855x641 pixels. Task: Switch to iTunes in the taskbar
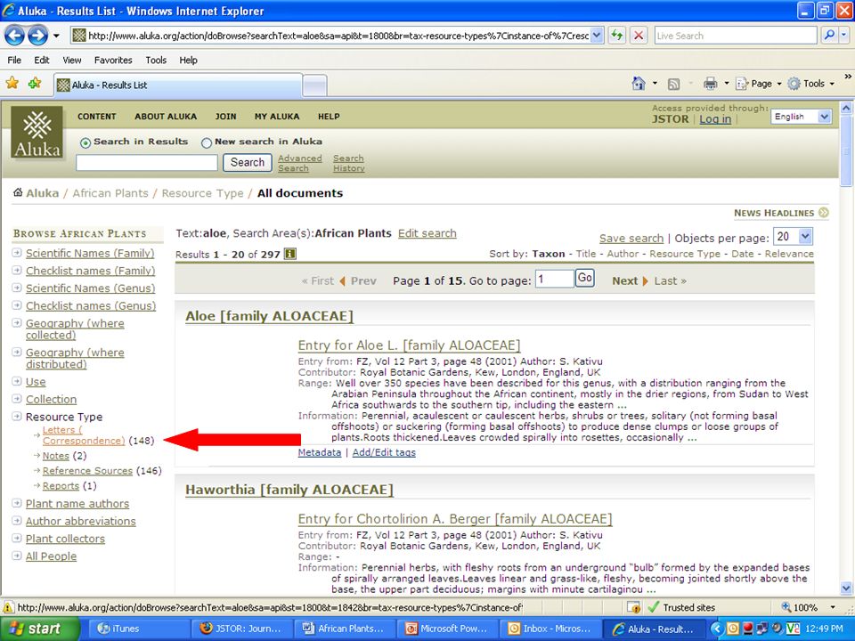139,629
